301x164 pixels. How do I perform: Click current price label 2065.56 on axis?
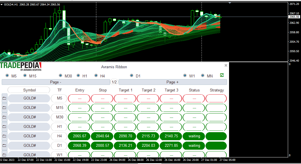[x=294, y=17]
